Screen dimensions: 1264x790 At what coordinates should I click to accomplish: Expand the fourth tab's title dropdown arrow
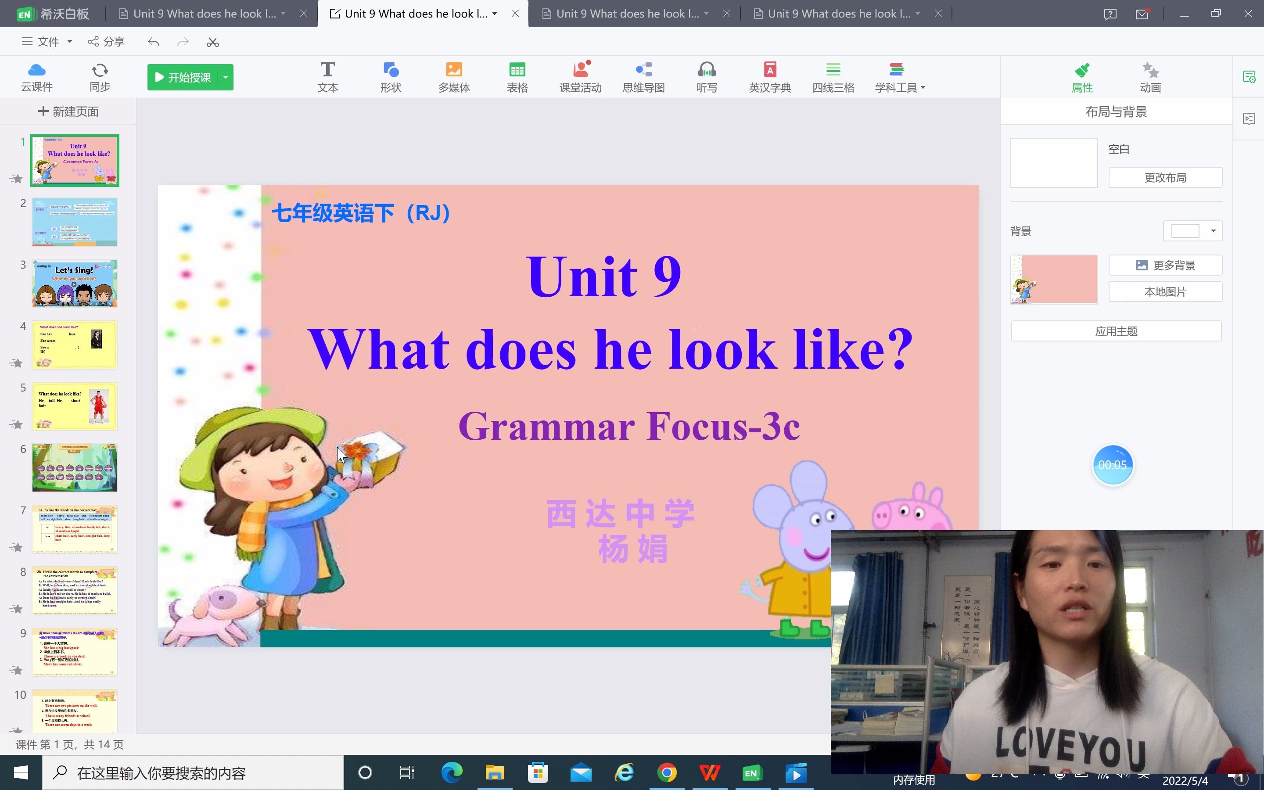[918, 14]
